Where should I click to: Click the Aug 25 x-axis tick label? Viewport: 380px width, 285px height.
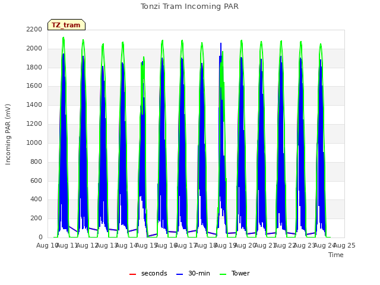[344, 245]
